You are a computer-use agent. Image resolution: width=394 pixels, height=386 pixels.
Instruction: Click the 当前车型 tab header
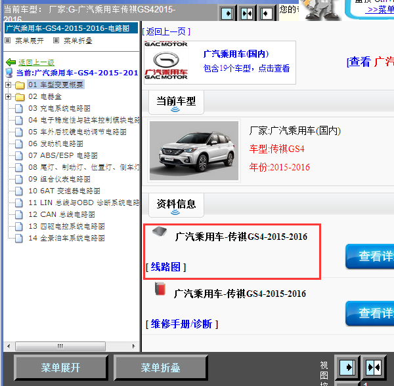pyautogui.click(x=176, y=102)
